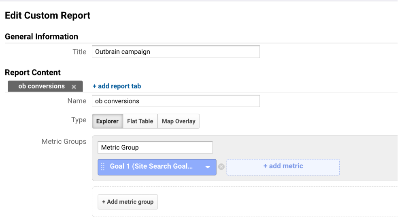This screenshot has width=400, height=222.
Task: Click the Metric Groups label
Action: tap(64, 142)
